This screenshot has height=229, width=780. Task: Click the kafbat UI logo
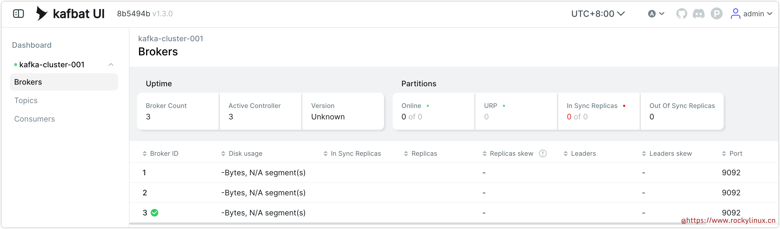(70, 14)
